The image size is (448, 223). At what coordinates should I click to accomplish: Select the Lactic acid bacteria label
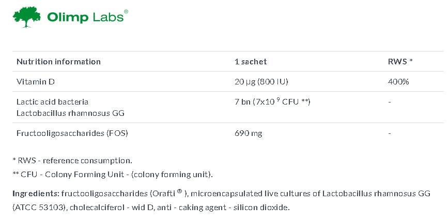coord(52,101)
